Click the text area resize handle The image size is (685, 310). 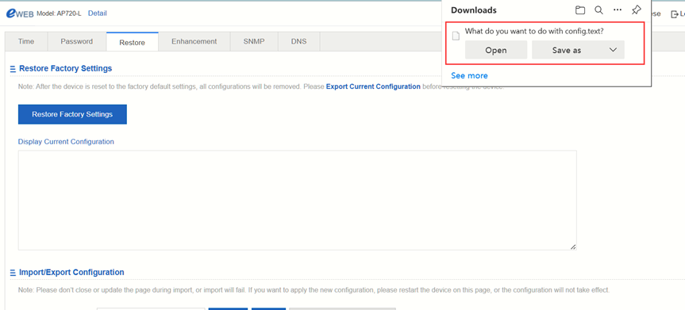click(x=573, y=247)
